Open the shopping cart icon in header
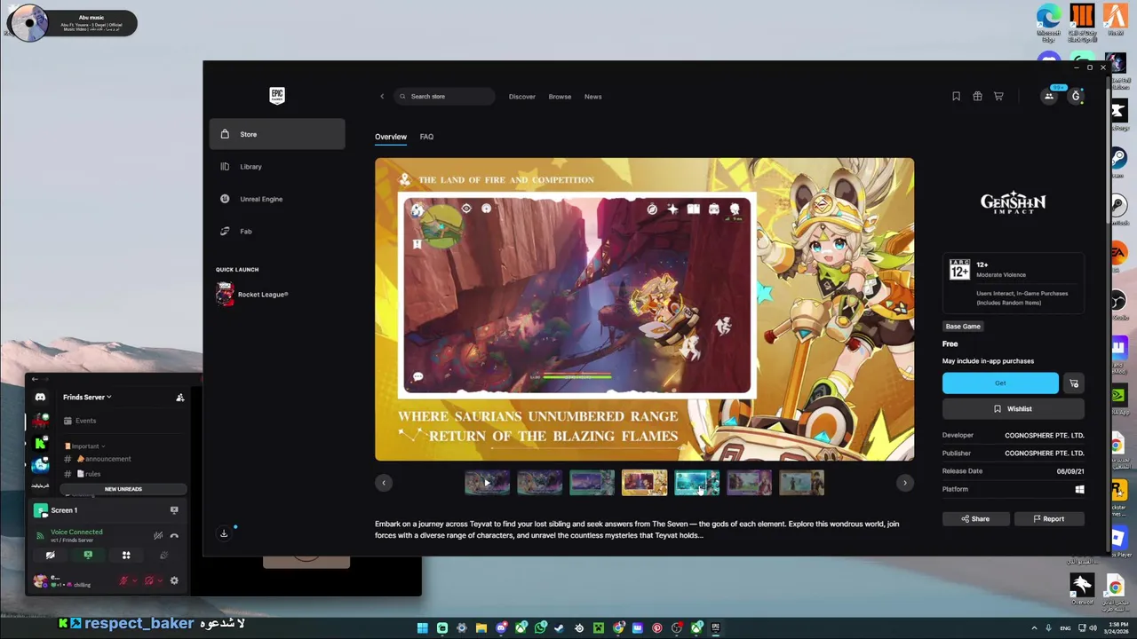This screenshot has width=1137, height=639. [998, 96]
